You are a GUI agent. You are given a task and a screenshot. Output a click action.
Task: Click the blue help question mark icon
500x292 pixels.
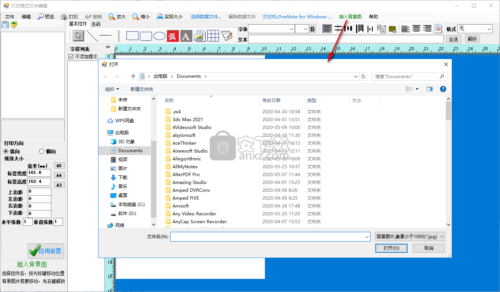[443, 89]
